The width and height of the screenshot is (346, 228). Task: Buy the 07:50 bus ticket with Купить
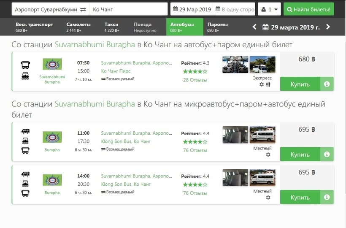pos(300,84)
